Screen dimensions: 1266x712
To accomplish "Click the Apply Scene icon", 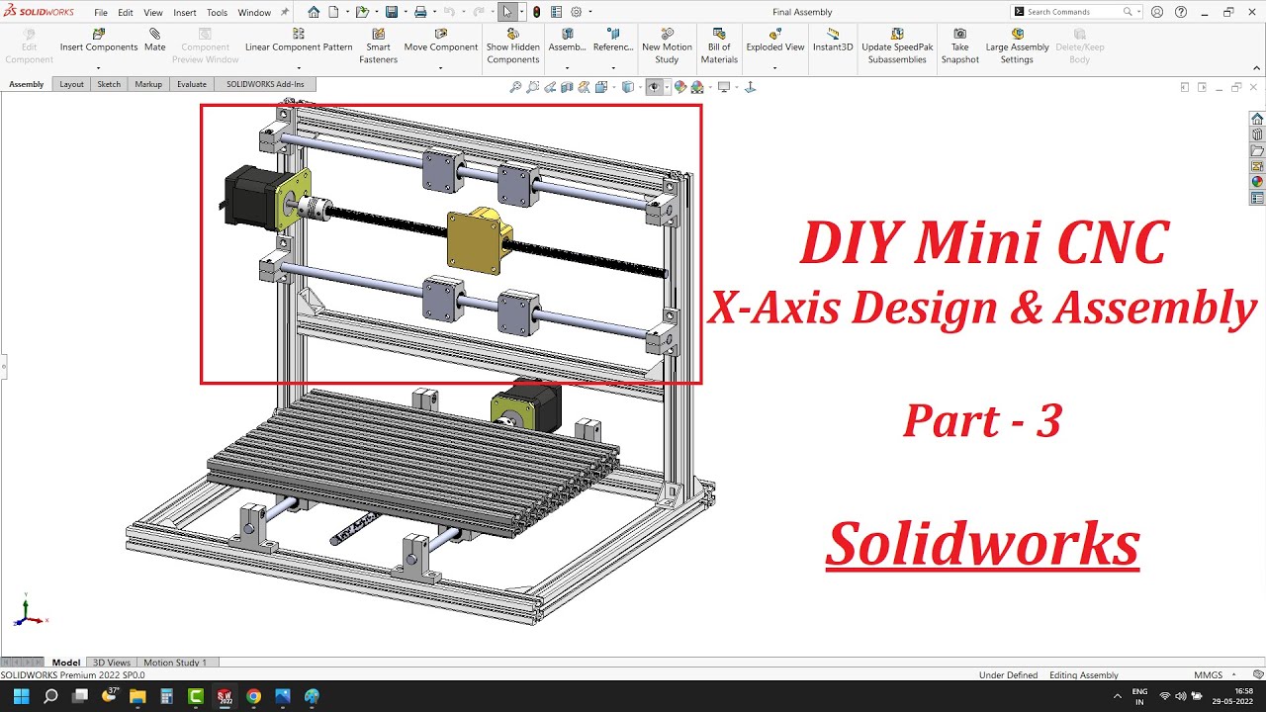I will pyautogui.click(x=697, y=87).
